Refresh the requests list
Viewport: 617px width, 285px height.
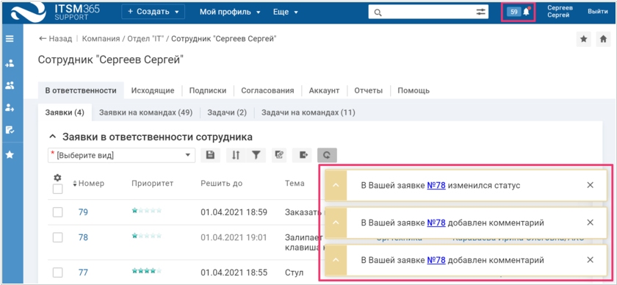pos(327,155)
